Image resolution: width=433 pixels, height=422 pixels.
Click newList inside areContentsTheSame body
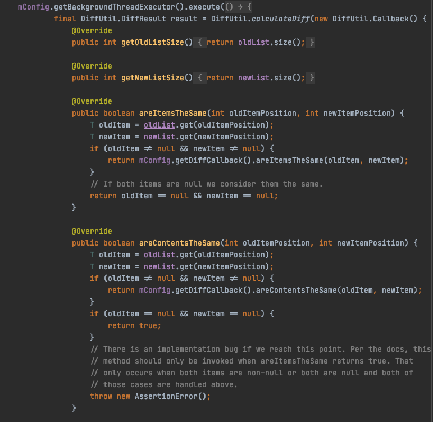[x=159, y=267]
